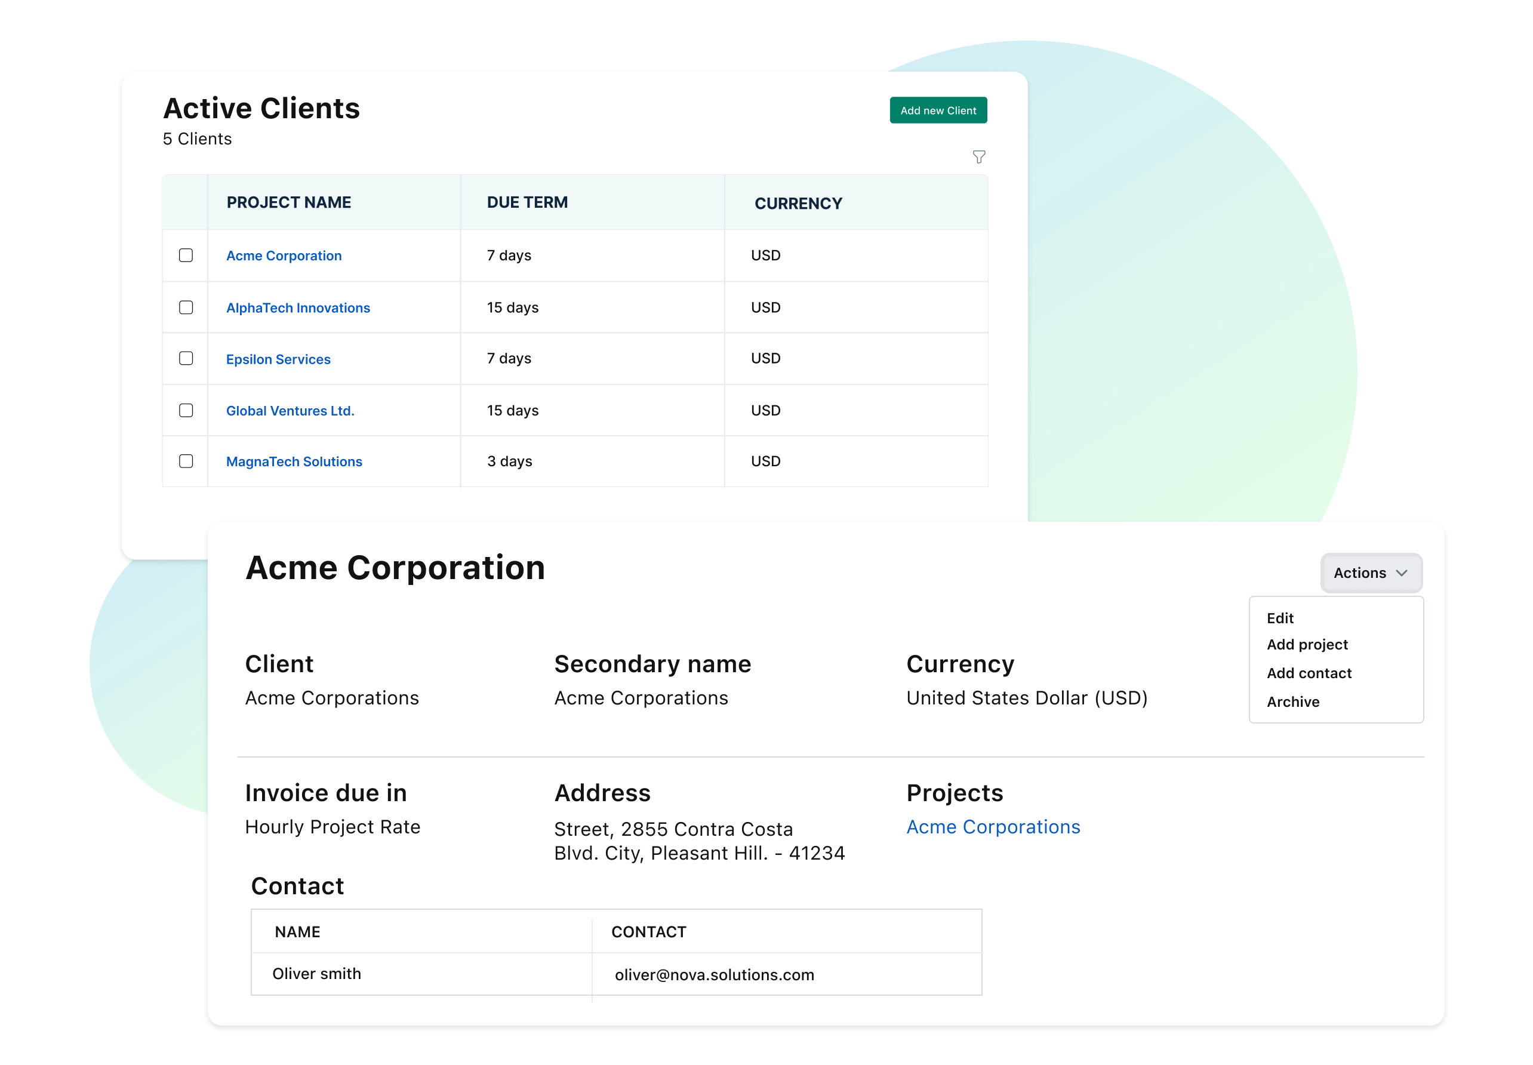This screenshot has width=1533, height=1065.
Task: Click the Add new Client button
Action: (937, 110)
